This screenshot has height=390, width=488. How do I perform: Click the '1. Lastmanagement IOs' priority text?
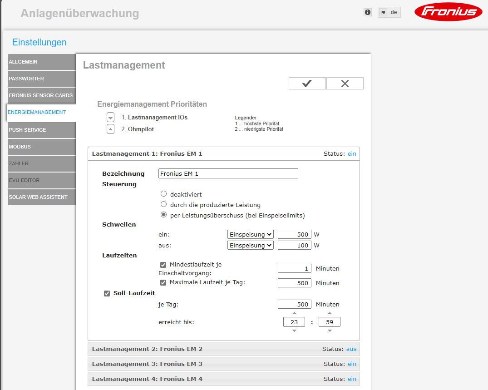tap(154, 117)
